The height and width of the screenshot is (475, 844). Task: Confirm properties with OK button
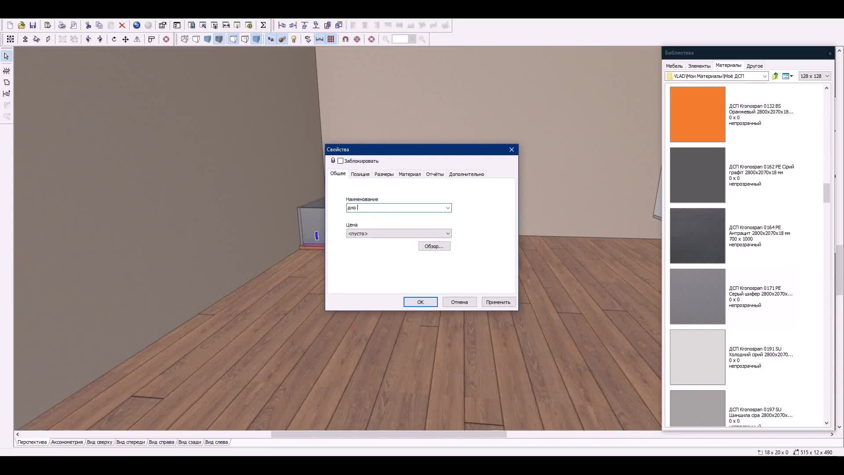point(420,302)
